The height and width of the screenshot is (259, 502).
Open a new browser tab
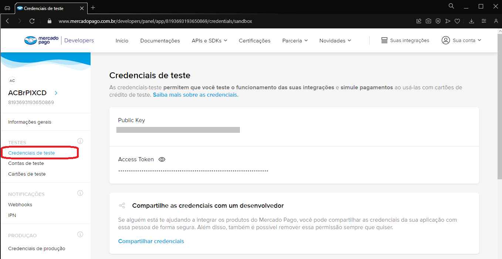(x=93, y=7)
